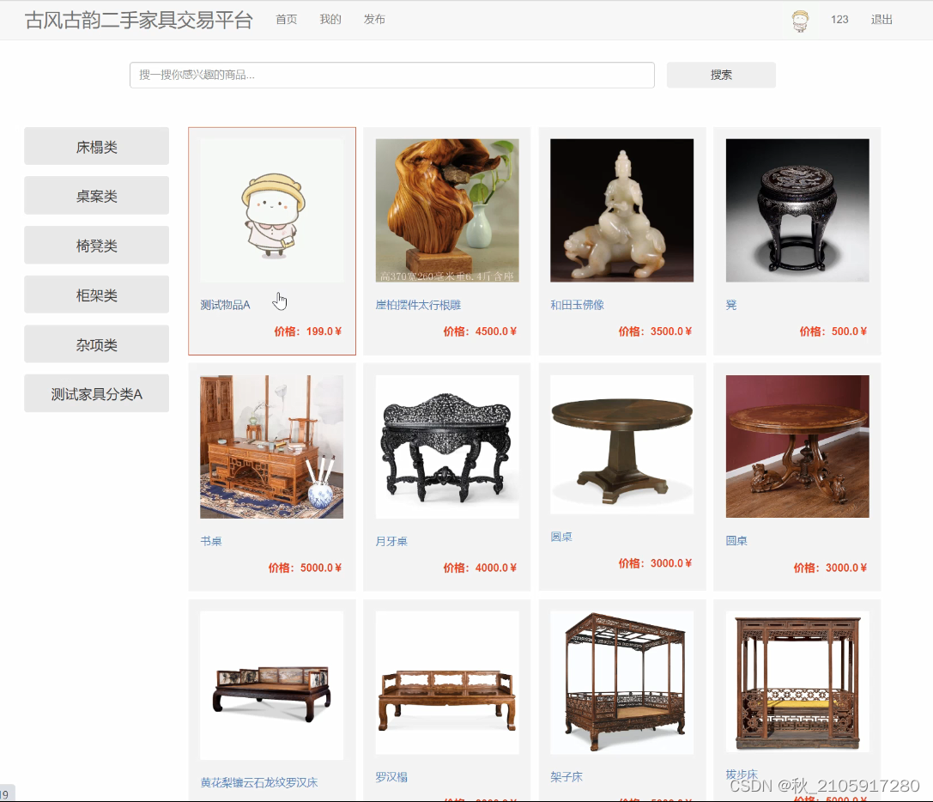The width and height of the screenshot is (933, 802).
Task: Open the 崖柏摆件太行根雕 wood carving image
Action: tap(447, 210)
